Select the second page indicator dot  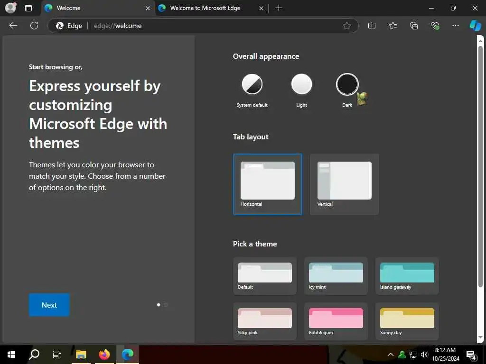click(x=166, y=305)
